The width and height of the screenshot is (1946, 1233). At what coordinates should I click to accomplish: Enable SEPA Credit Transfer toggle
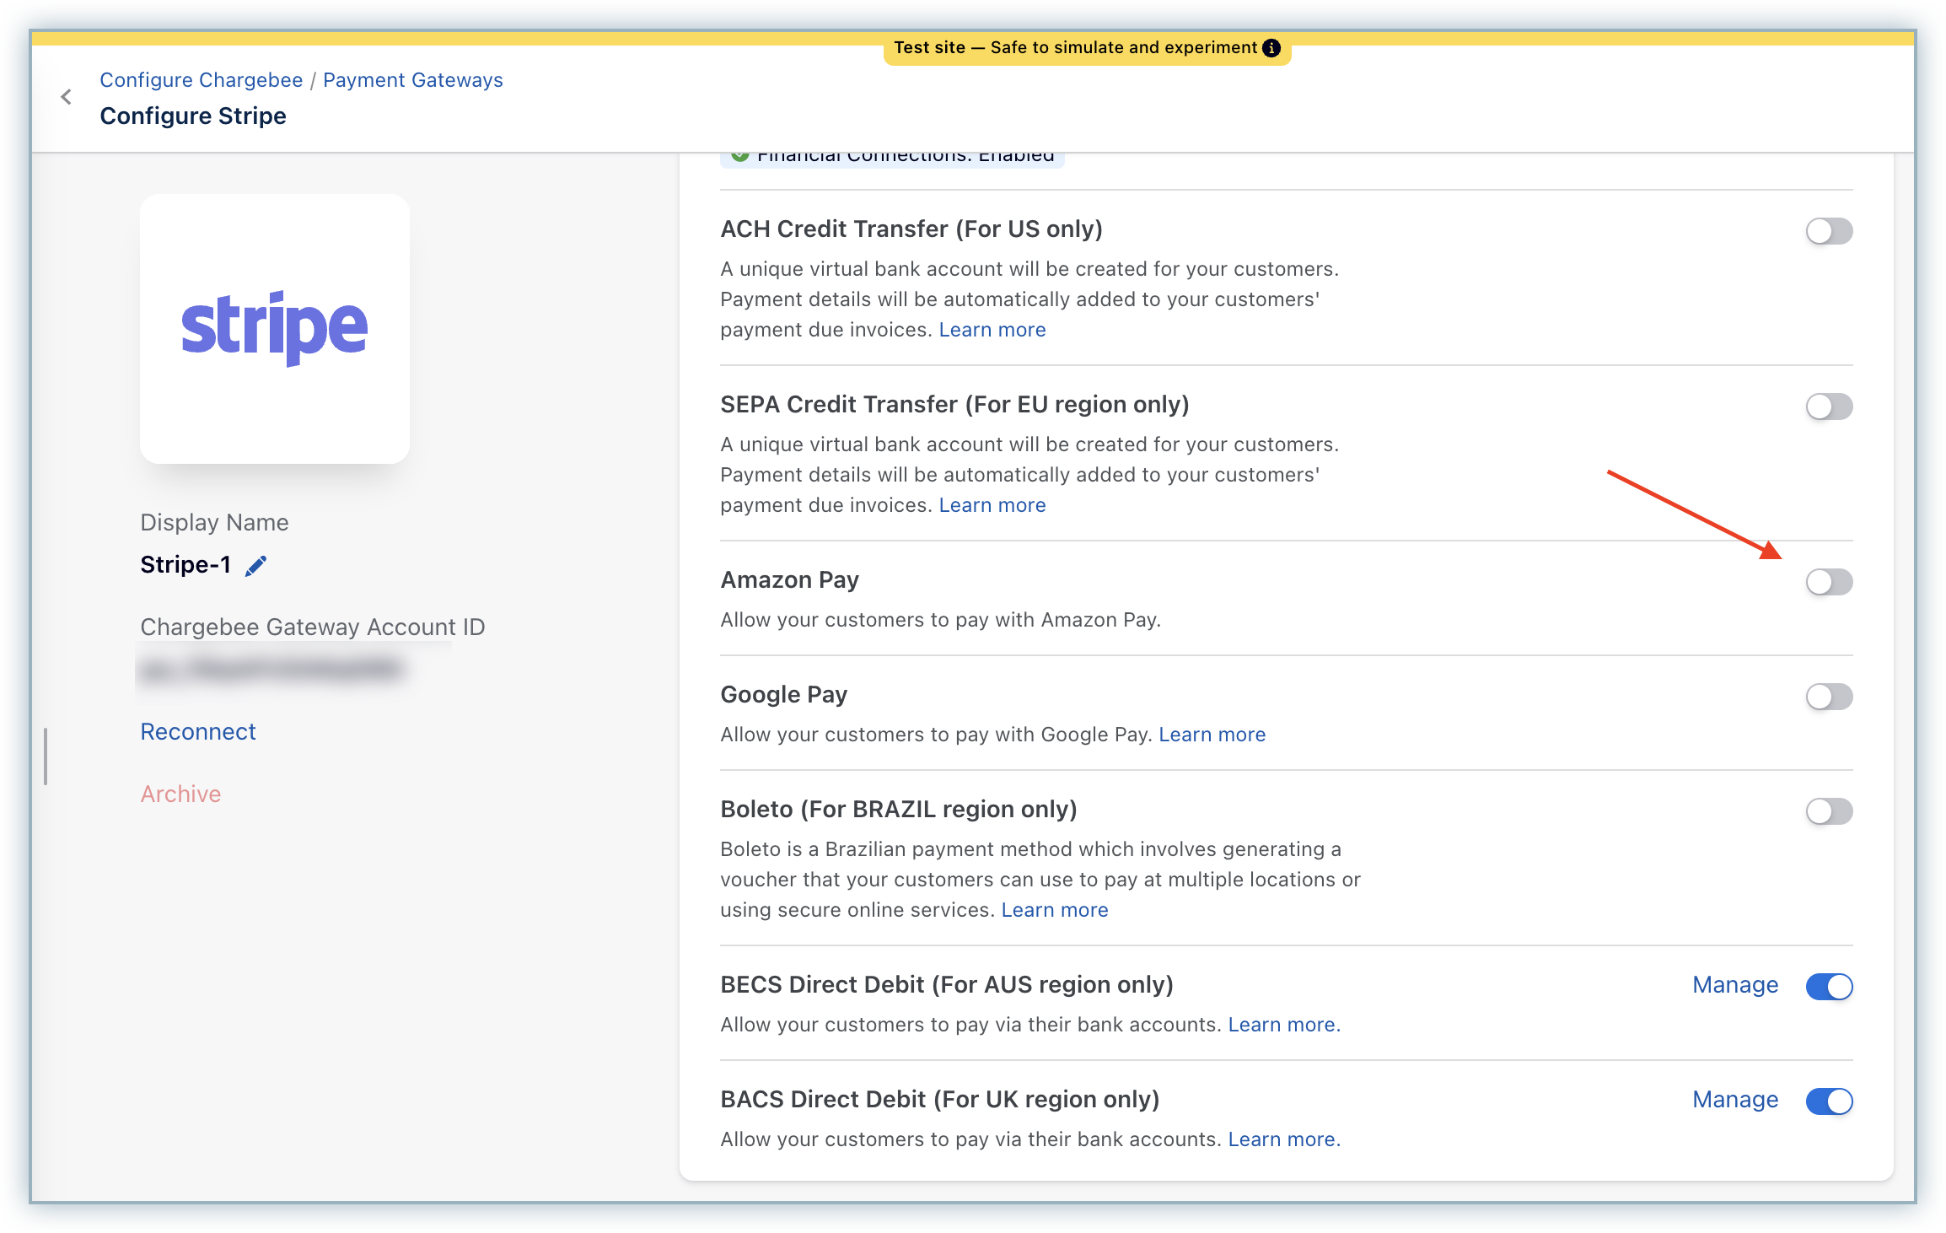click(1828, 407)
